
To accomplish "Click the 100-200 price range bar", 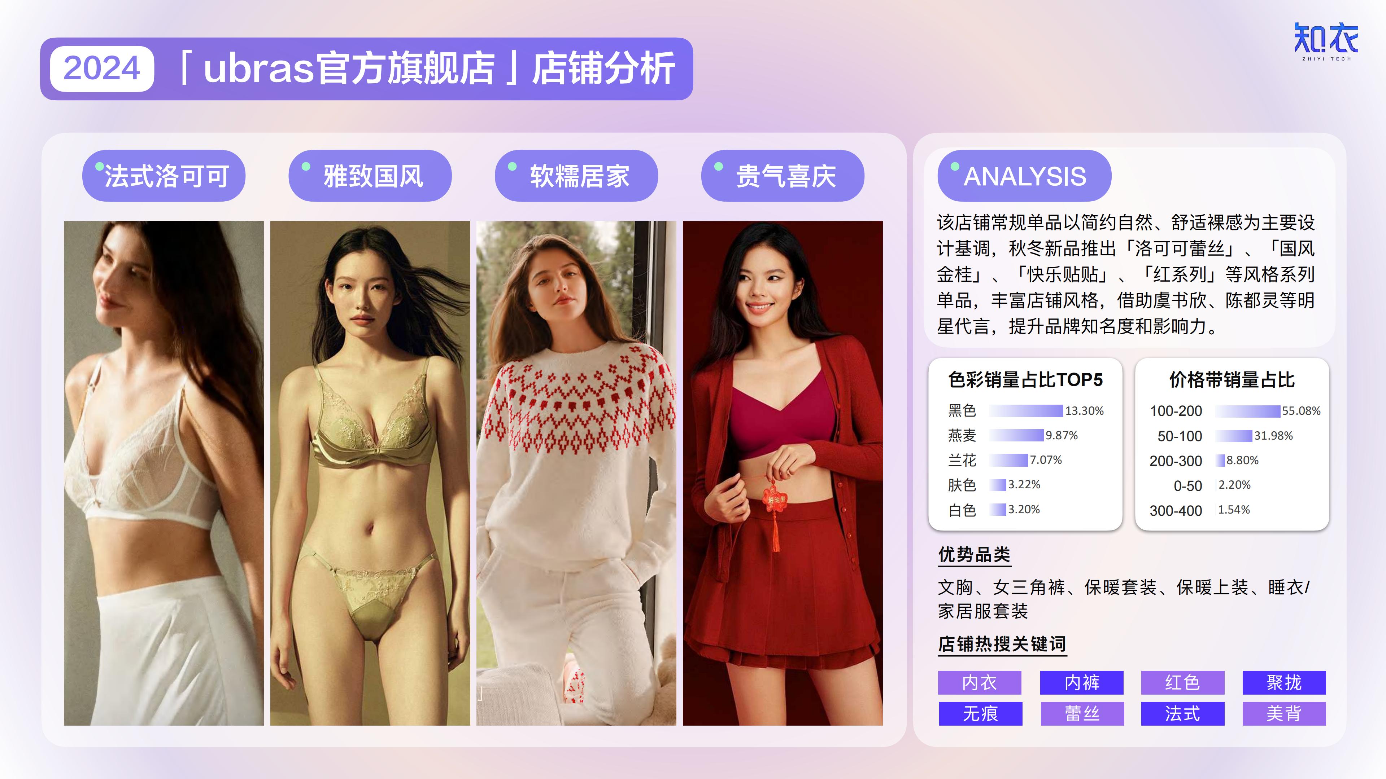I will click(1248, 411).
